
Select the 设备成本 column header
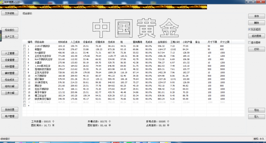tap(88, 42)
